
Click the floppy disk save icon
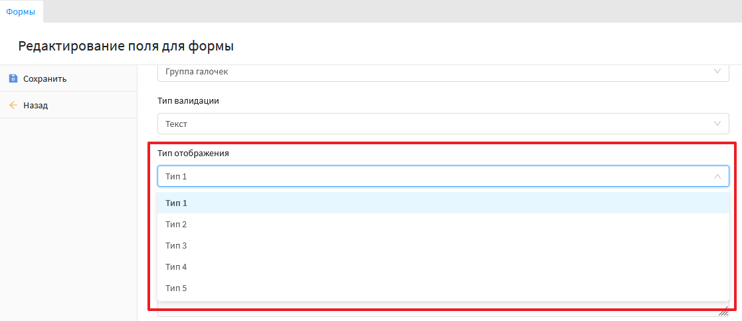coord(13,78)
